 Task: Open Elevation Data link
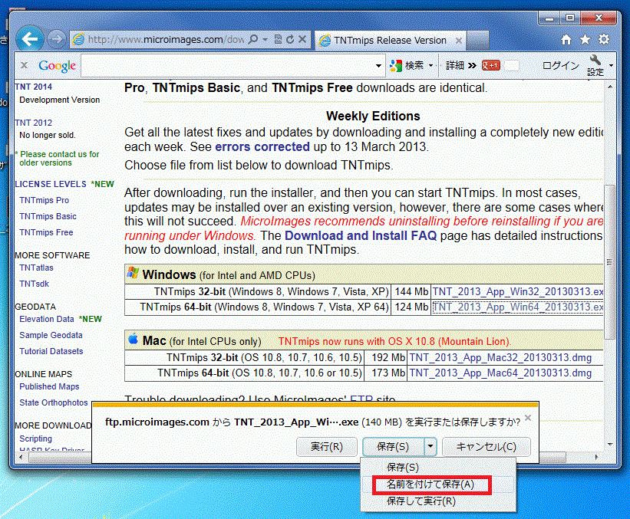tap(47, 319)
